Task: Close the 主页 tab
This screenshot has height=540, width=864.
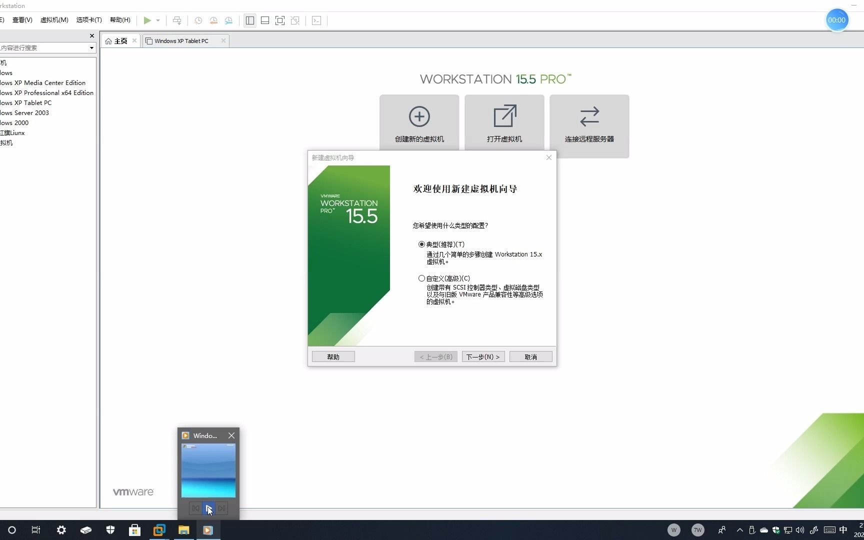Action: click(x=134, y=40)
